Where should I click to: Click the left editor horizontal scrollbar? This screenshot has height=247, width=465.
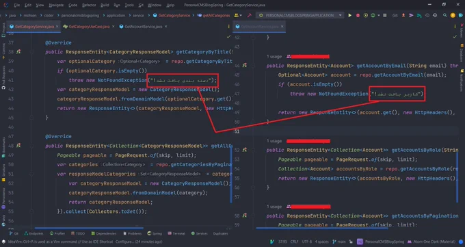(89, 229)
